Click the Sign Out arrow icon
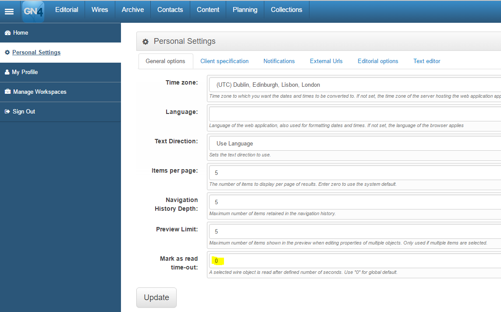501x312 pixels. (7, 111)
